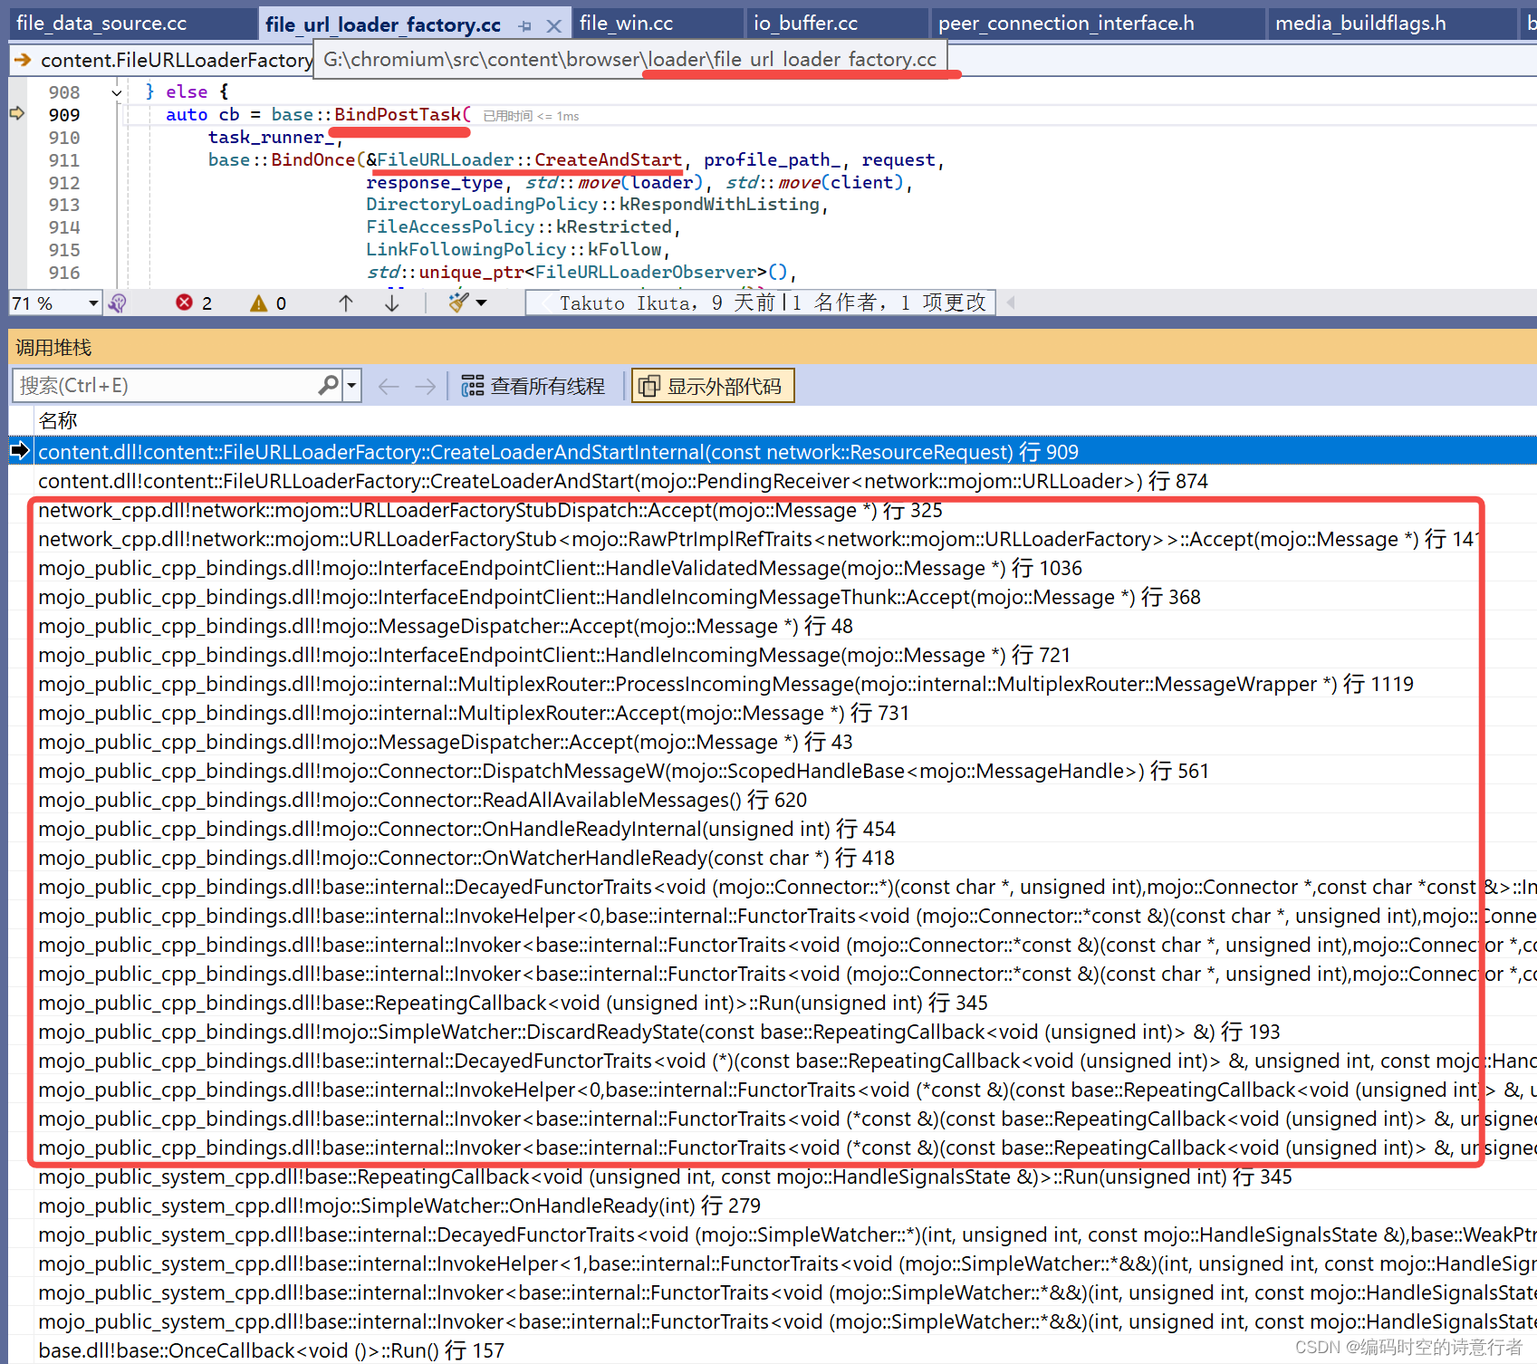Image resolution: width=1537 pixels, height=1364 pixels.
Task: Navigate to previous issue with up arrow
Action: click(346, 303)
